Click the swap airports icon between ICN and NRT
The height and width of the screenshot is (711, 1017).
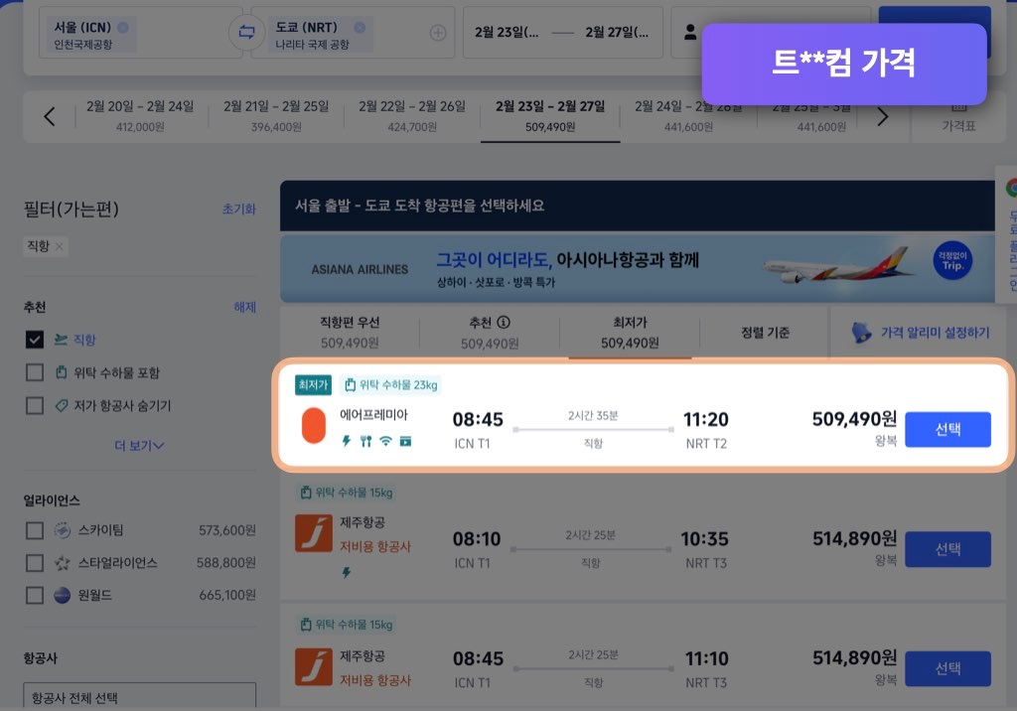point(246,30)
